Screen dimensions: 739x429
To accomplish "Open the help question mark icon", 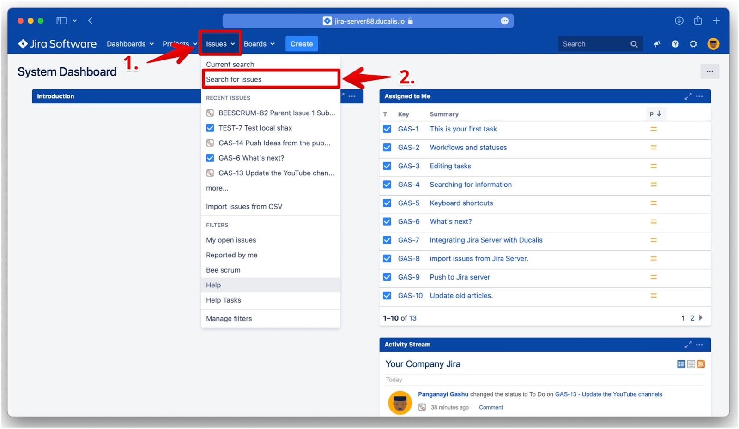I will click(675, 44).
